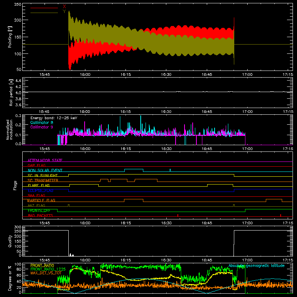Viewport: 297px width, 297px height.
Task: Click the Pointing axis title
Action: click(10, 37)
